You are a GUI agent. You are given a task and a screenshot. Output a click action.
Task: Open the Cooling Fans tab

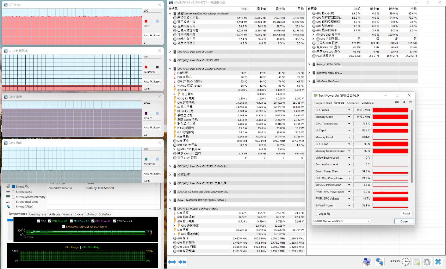tap(37, 214)
